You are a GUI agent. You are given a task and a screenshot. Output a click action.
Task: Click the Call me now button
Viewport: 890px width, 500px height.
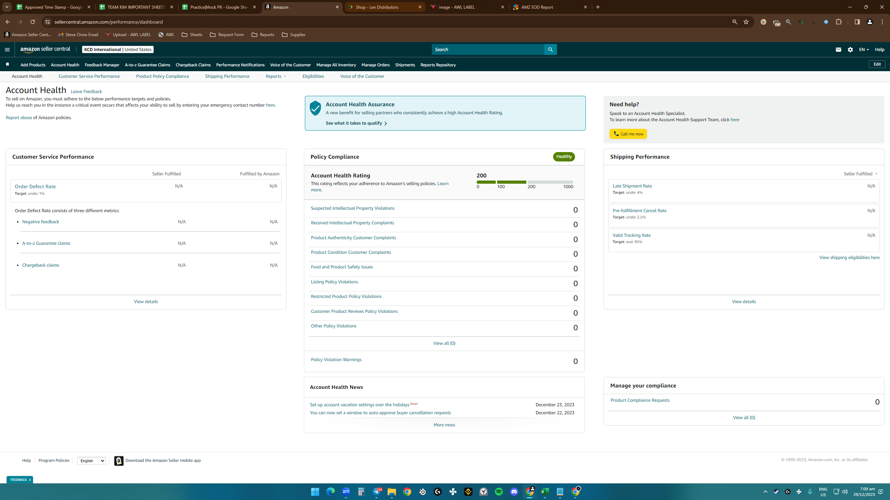tap(628, 134)
